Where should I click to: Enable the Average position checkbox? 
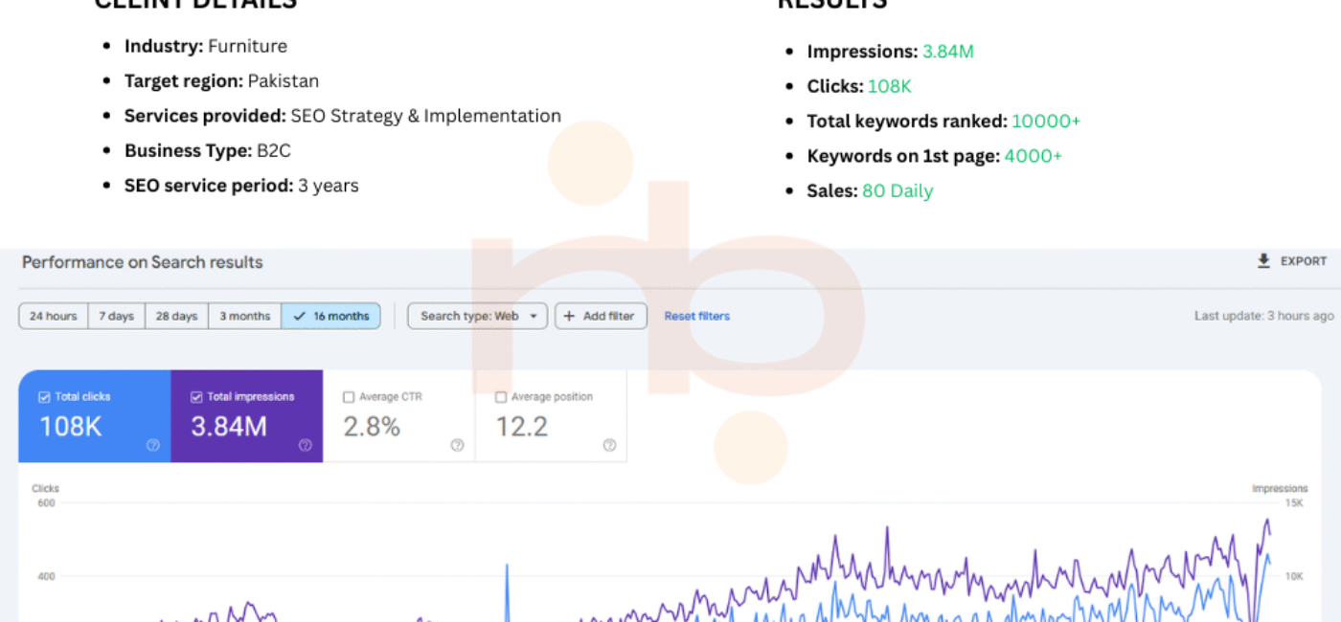point(501,397)
